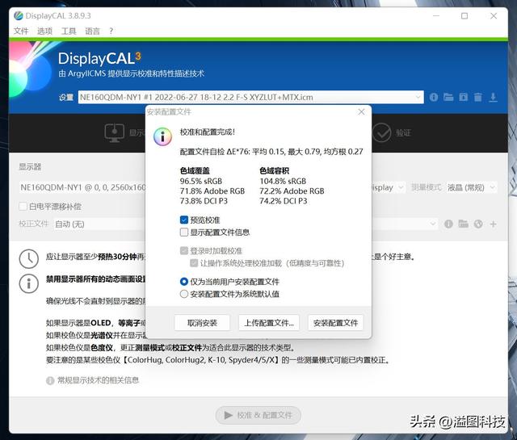Enable show profile information checkbox
This screenshot has height=440, width=517.
[184, 232]
